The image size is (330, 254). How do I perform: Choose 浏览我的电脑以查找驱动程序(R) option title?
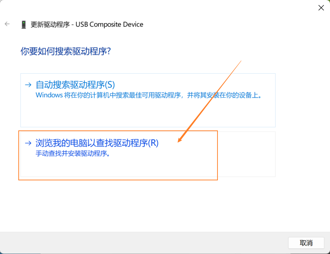97,143
